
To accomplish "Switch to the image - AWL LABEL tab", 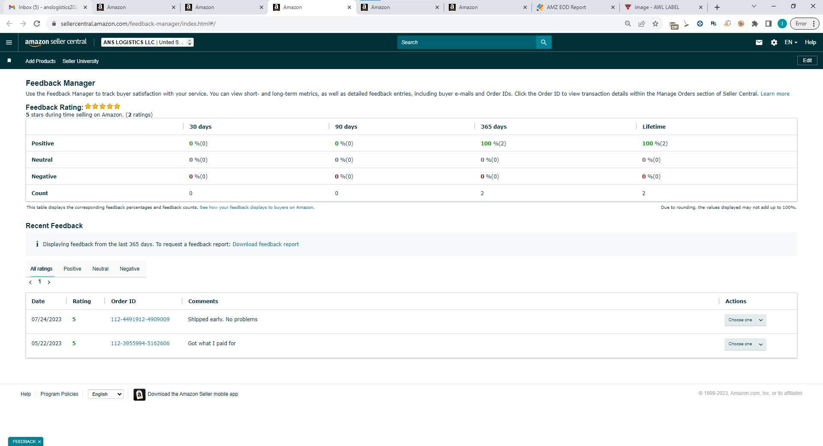I will pos(663,7).
